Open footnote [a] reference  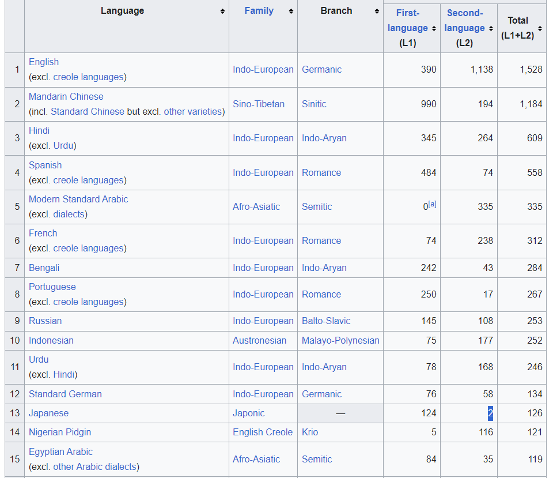[432, 204]
